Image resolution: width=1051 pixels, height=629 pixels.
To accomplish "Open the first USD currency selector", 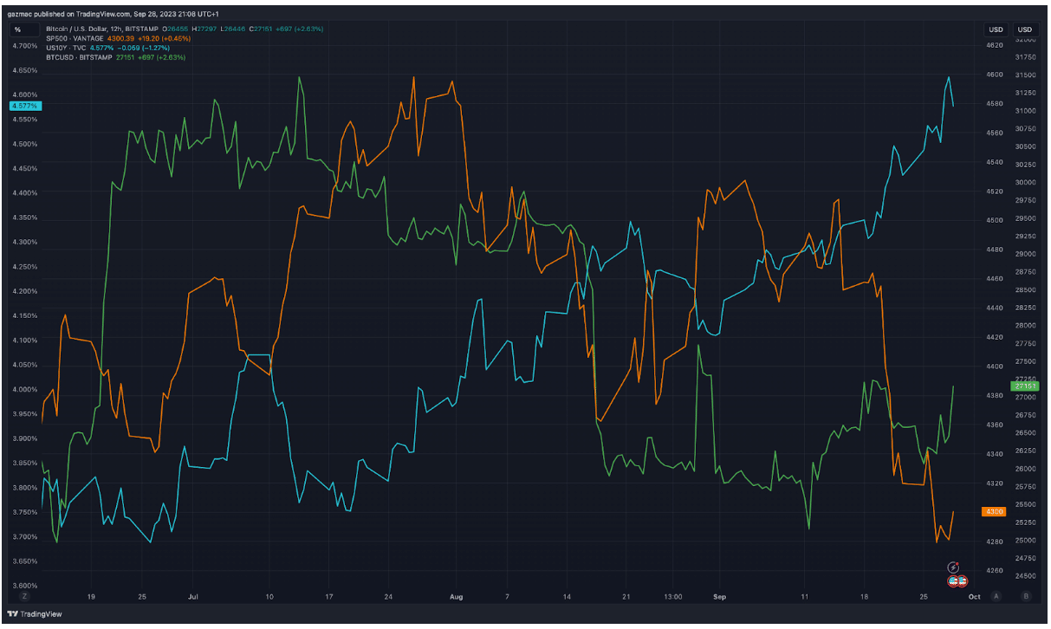I will (x=996, y=29).
